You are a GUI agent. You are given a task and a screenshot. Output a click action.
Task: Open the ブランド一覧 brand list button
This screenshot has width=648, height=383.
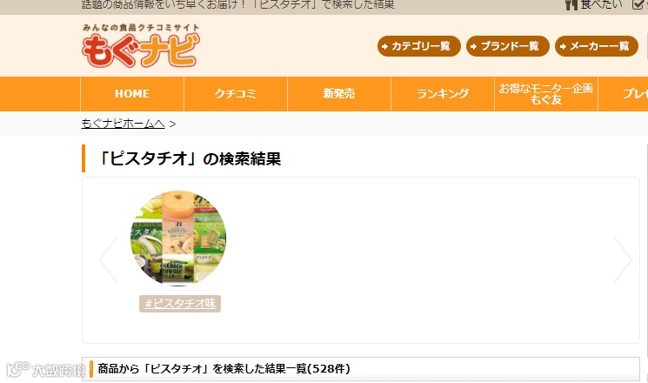[x=507, y=46]
